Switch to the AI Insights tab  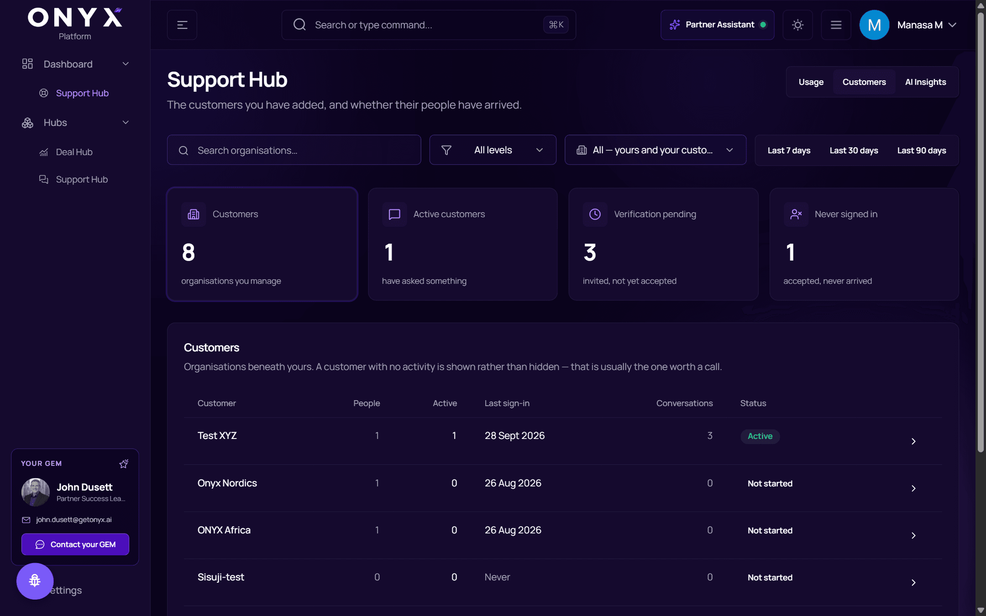click(925, 82)
